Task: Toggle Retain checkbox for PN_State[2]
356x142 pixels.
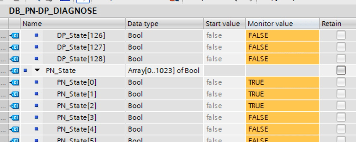Action: click(341, 106)
